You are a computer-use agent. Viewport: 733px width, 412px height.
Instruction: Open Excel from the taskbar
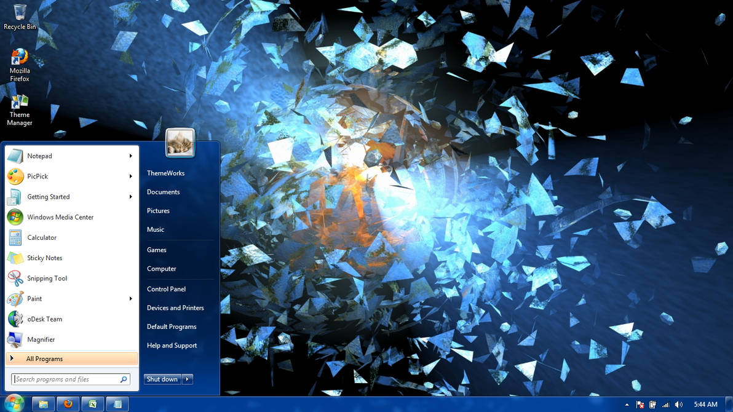click(x=93, y=404)
